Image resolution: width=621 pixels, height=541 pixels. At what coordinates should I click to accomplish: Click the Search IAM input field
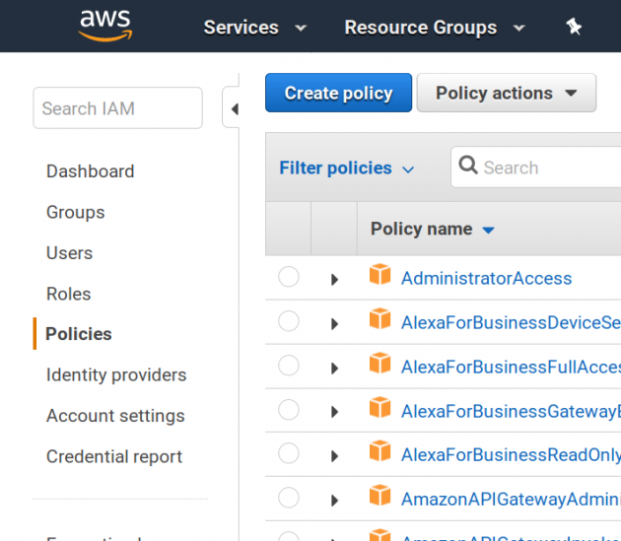pos(118,108)
